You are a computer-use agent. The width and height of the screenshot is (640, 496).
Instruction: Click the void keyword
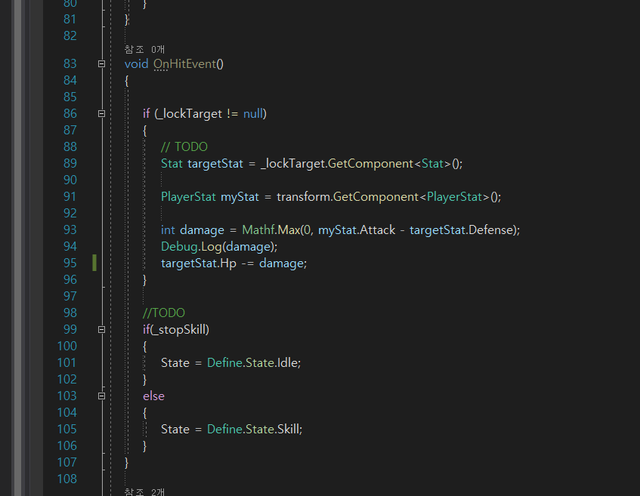tap(136, 64)
